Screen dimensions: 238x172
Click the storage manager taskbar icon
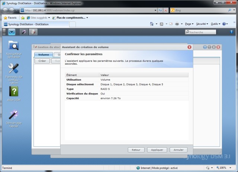pyautogui.click(x=33, y=32)
